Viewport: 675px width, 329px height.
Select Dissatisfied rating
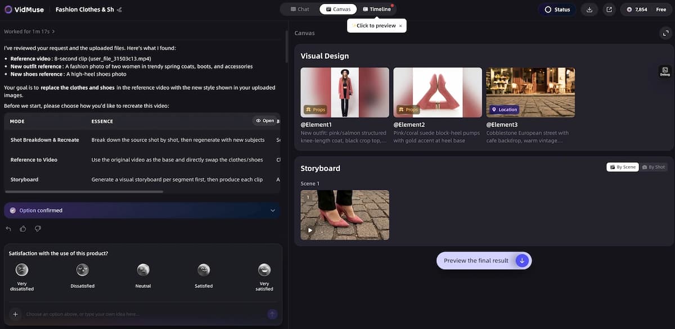tap(83, 277)
